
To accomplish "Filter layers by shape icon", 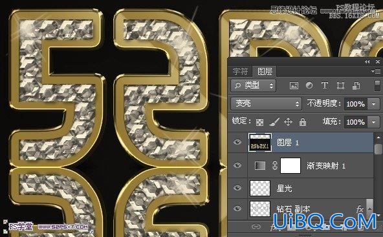I will 340,86.
